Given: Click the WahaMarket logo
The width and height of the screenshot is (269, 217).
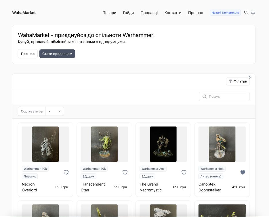Looking at the screenshot, I should coord(24,13).
